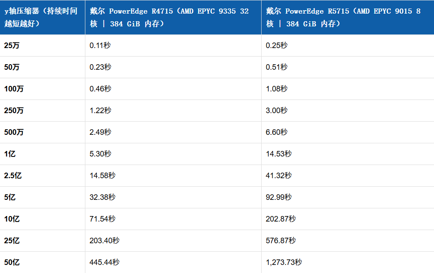Click the 1亿 row label
Viewport: 434px width, 273px height.
tap(10, 154)
